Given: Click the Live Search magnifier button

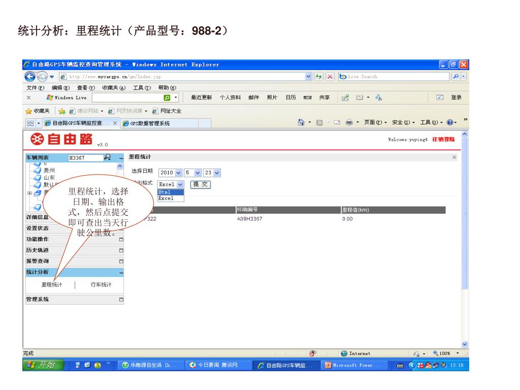Looking at the screenshot, I should [x=456, y=77].
